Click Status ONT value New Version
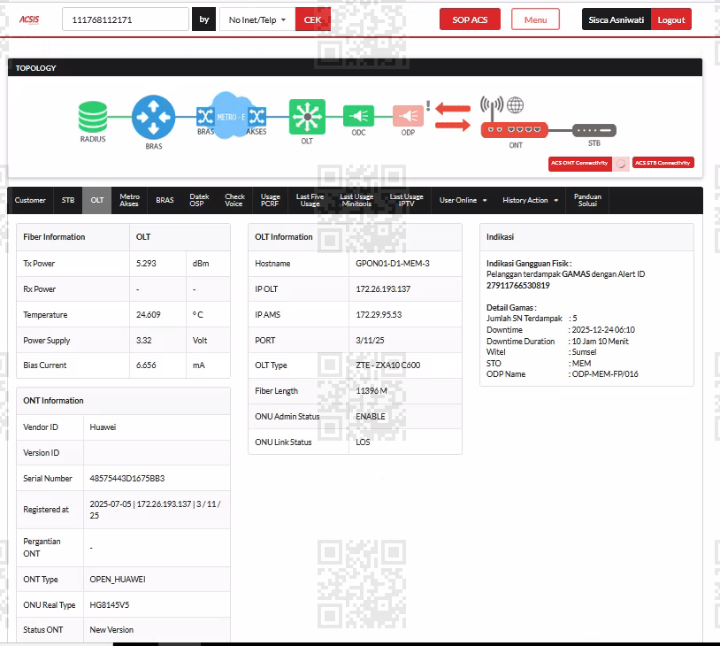 (111, 630)
